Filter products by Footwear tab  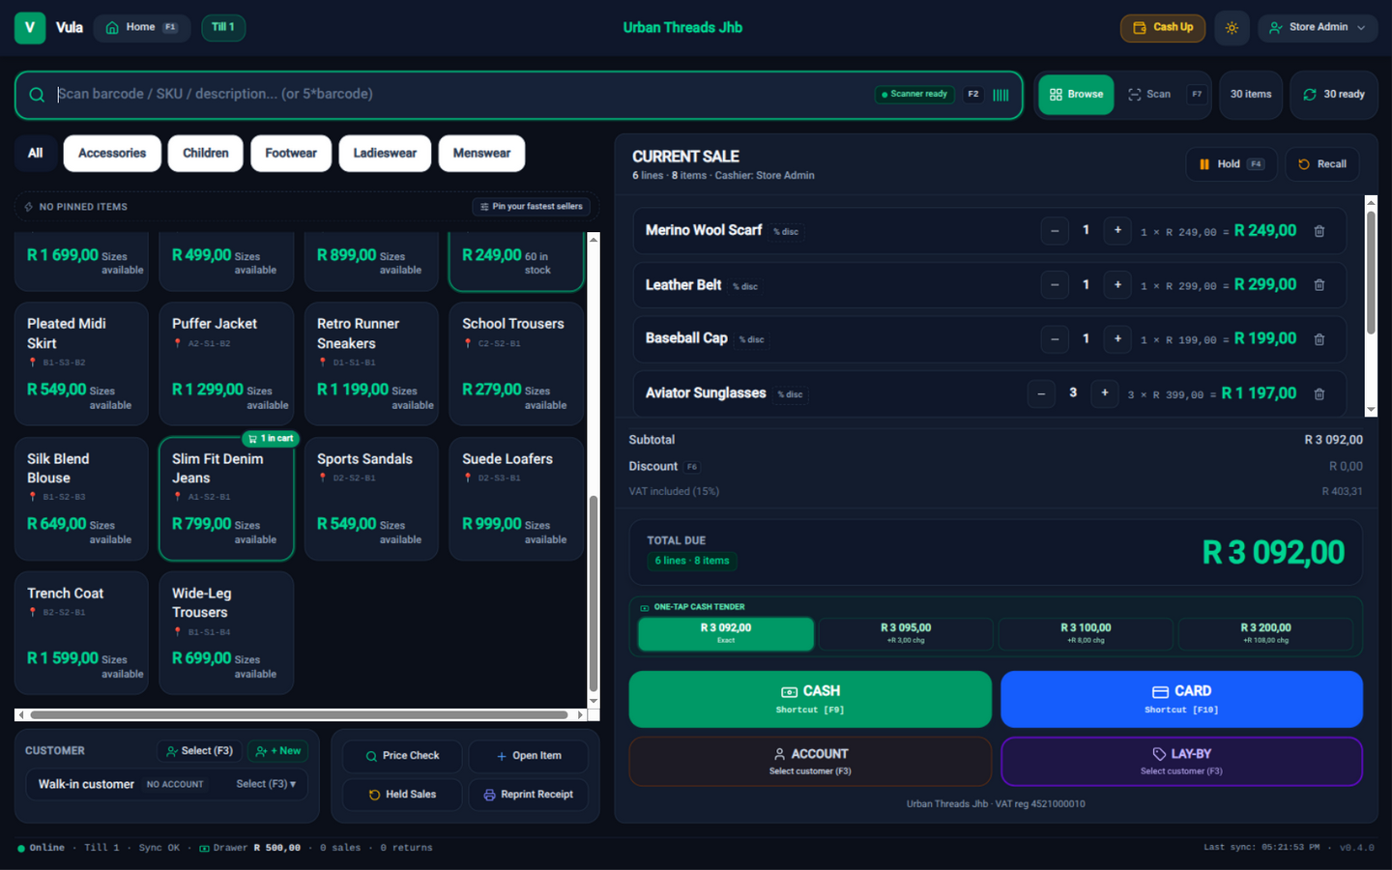[291, 154]
